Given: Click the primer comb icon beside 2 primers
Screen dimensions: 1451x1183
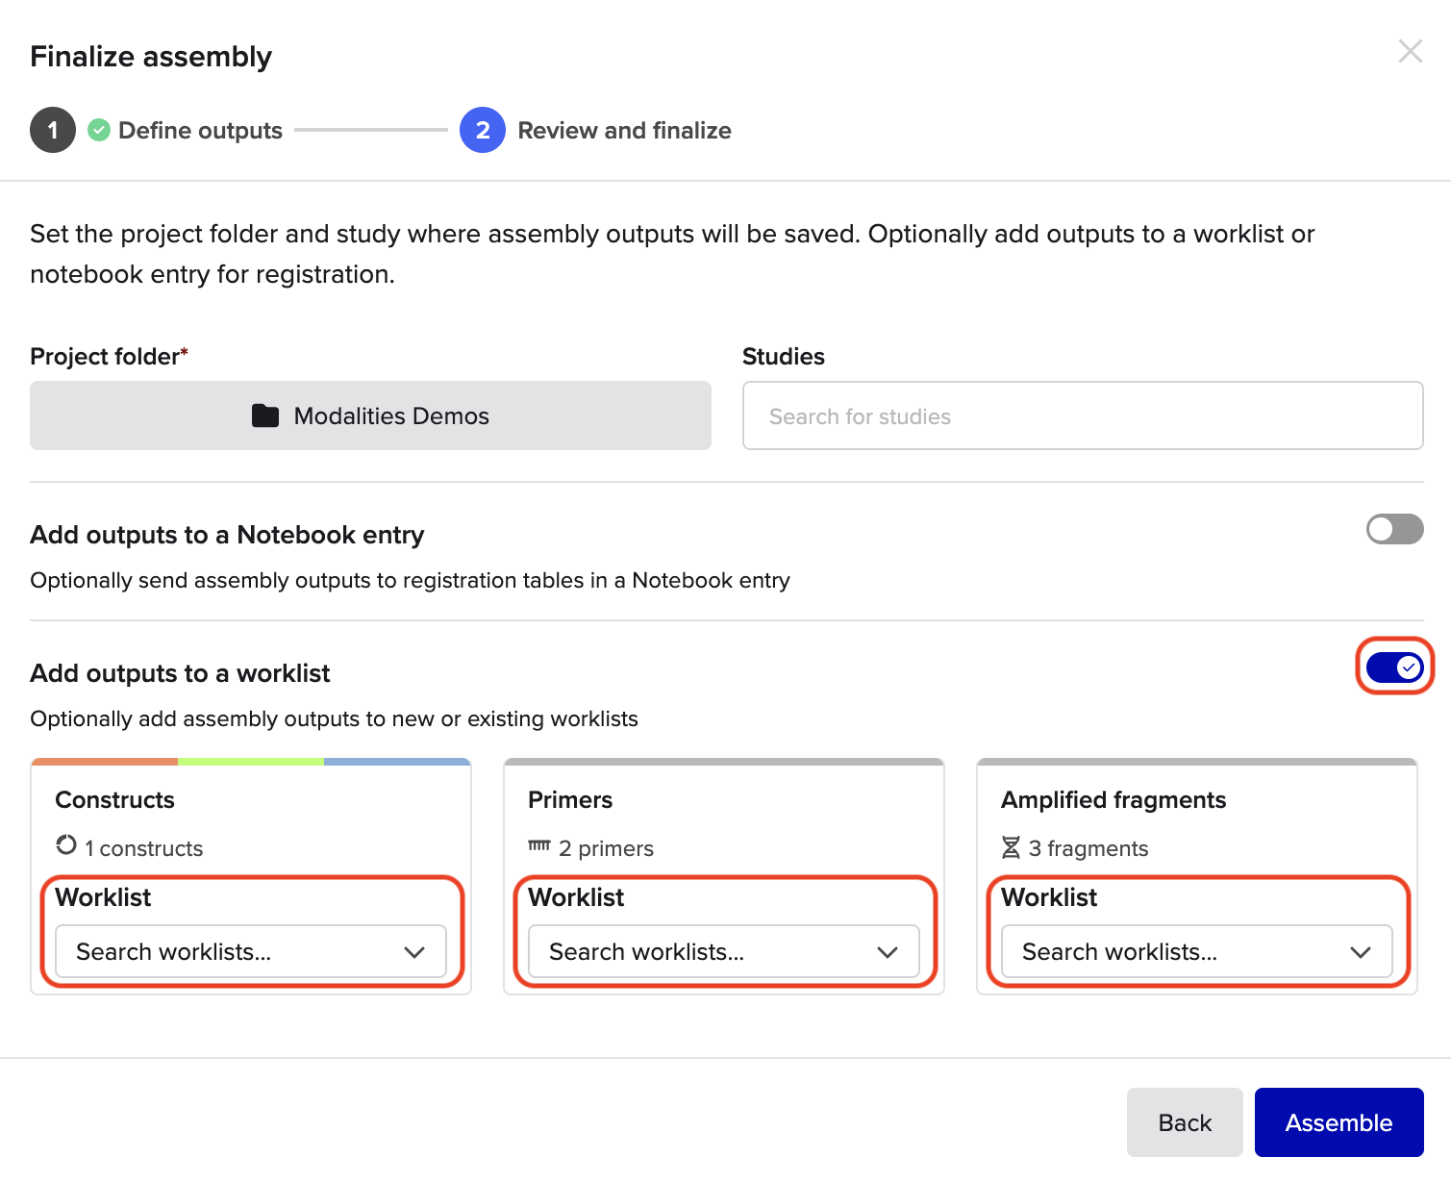Looking at the screenshot, I should (538, 847).
